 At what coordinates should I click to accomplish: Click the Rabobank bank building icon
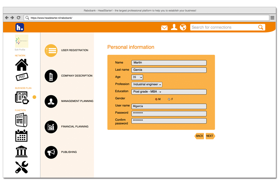pyautogui.click(x=21, y=152)
